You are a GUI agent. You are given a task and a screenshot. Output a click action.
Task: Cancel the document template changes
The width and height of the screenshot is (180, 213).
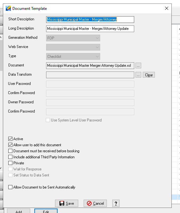click(x=95, y=203)
